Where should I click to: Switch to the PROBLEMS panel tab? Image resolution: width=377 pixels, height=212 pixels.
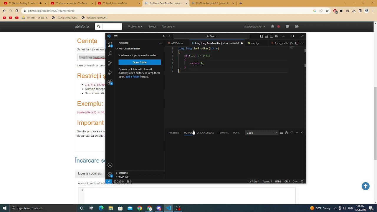pos(174,133)
